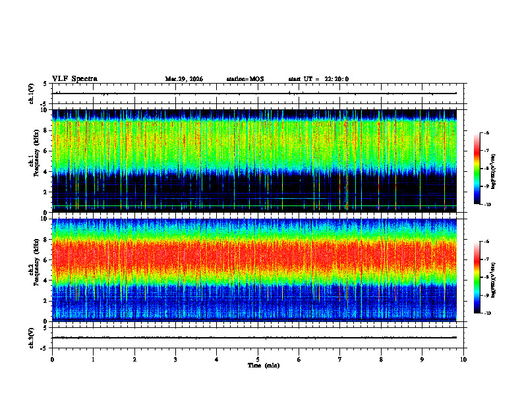Click time axis tick label "3"
The image size is (522, 403).
coord(175,360)
